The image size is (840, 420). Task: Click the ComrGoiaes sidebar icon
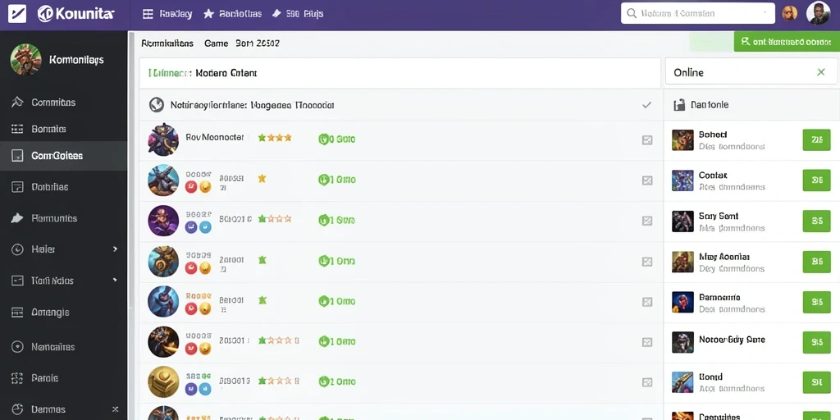[17, 156]
